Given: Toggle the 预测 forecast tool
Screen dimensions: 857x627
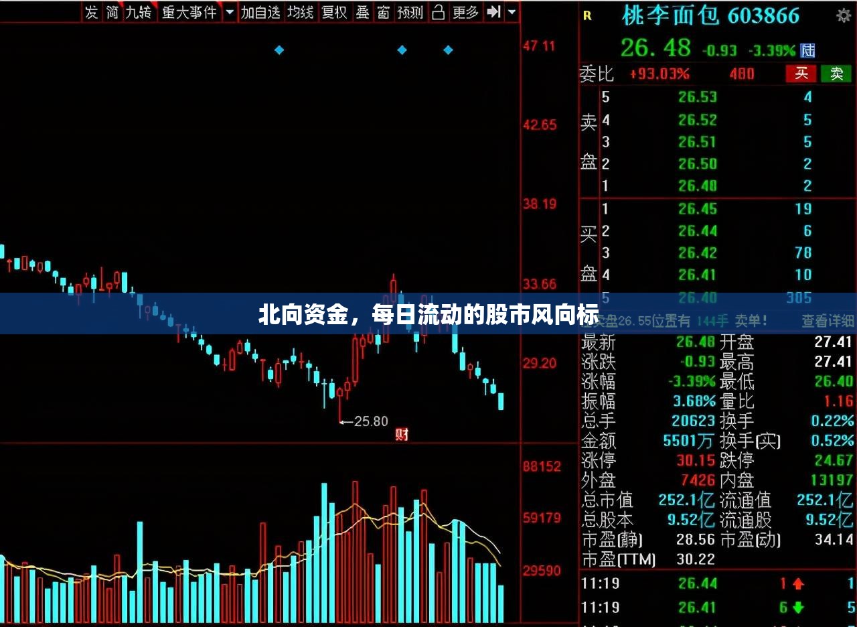Looking at the screenshot, I should tap(410, 11).
